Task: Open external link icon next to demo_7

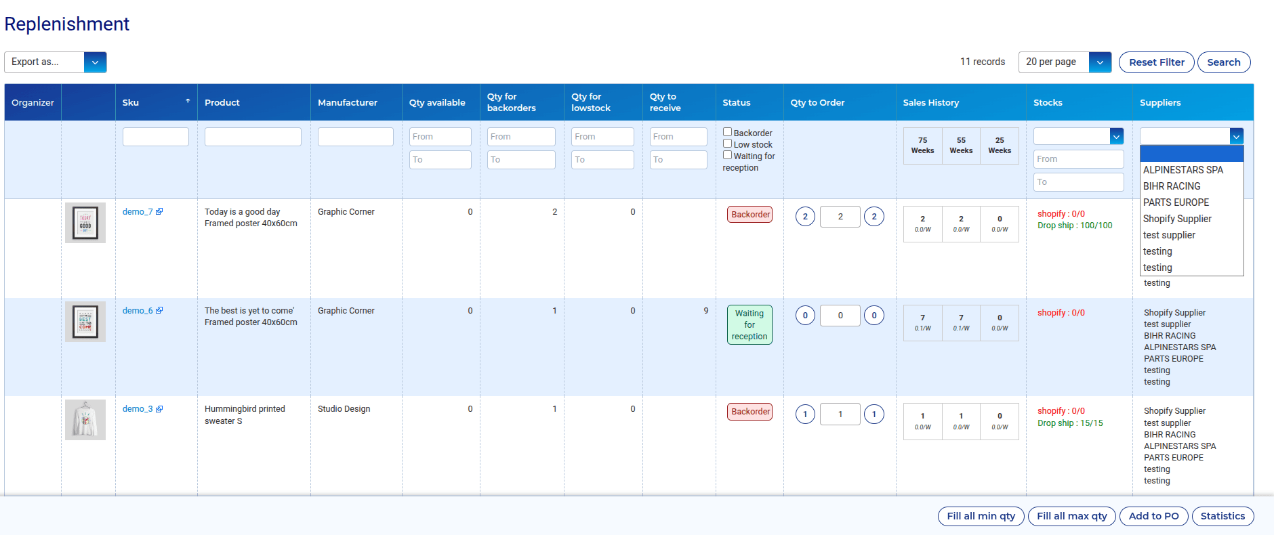Action: click(159, 212)
